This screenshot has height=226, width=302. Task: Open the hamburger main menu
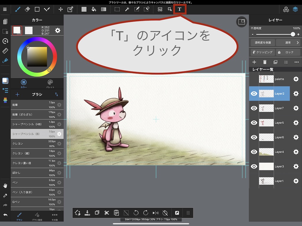[x=5, y=9]
